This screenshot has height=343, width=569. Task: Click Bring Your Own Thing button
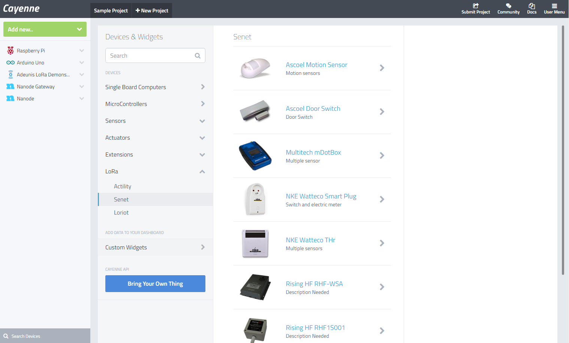coord(155,283)
